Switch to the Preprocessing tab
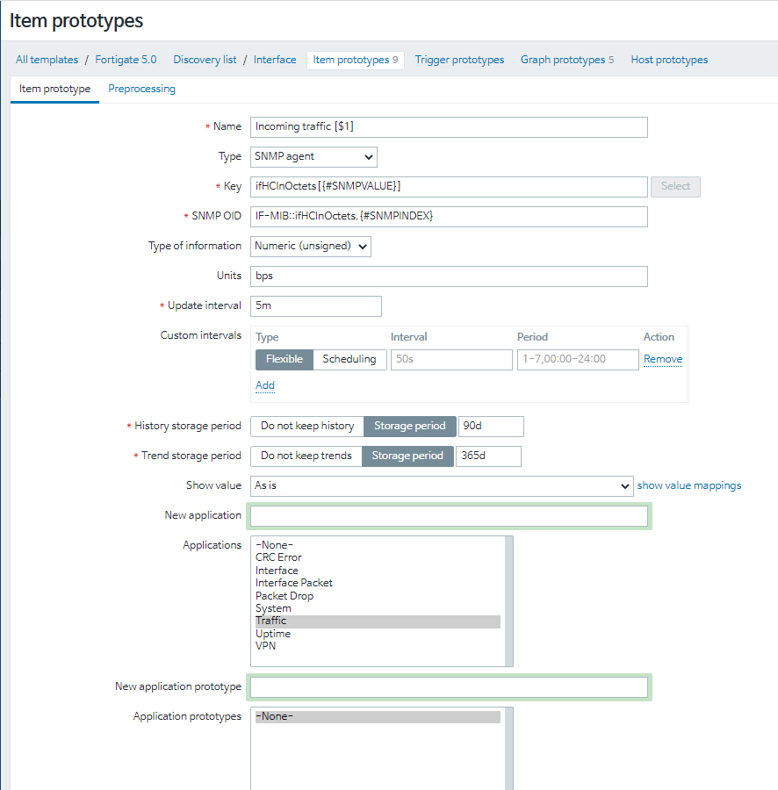 tap(141, 89)
